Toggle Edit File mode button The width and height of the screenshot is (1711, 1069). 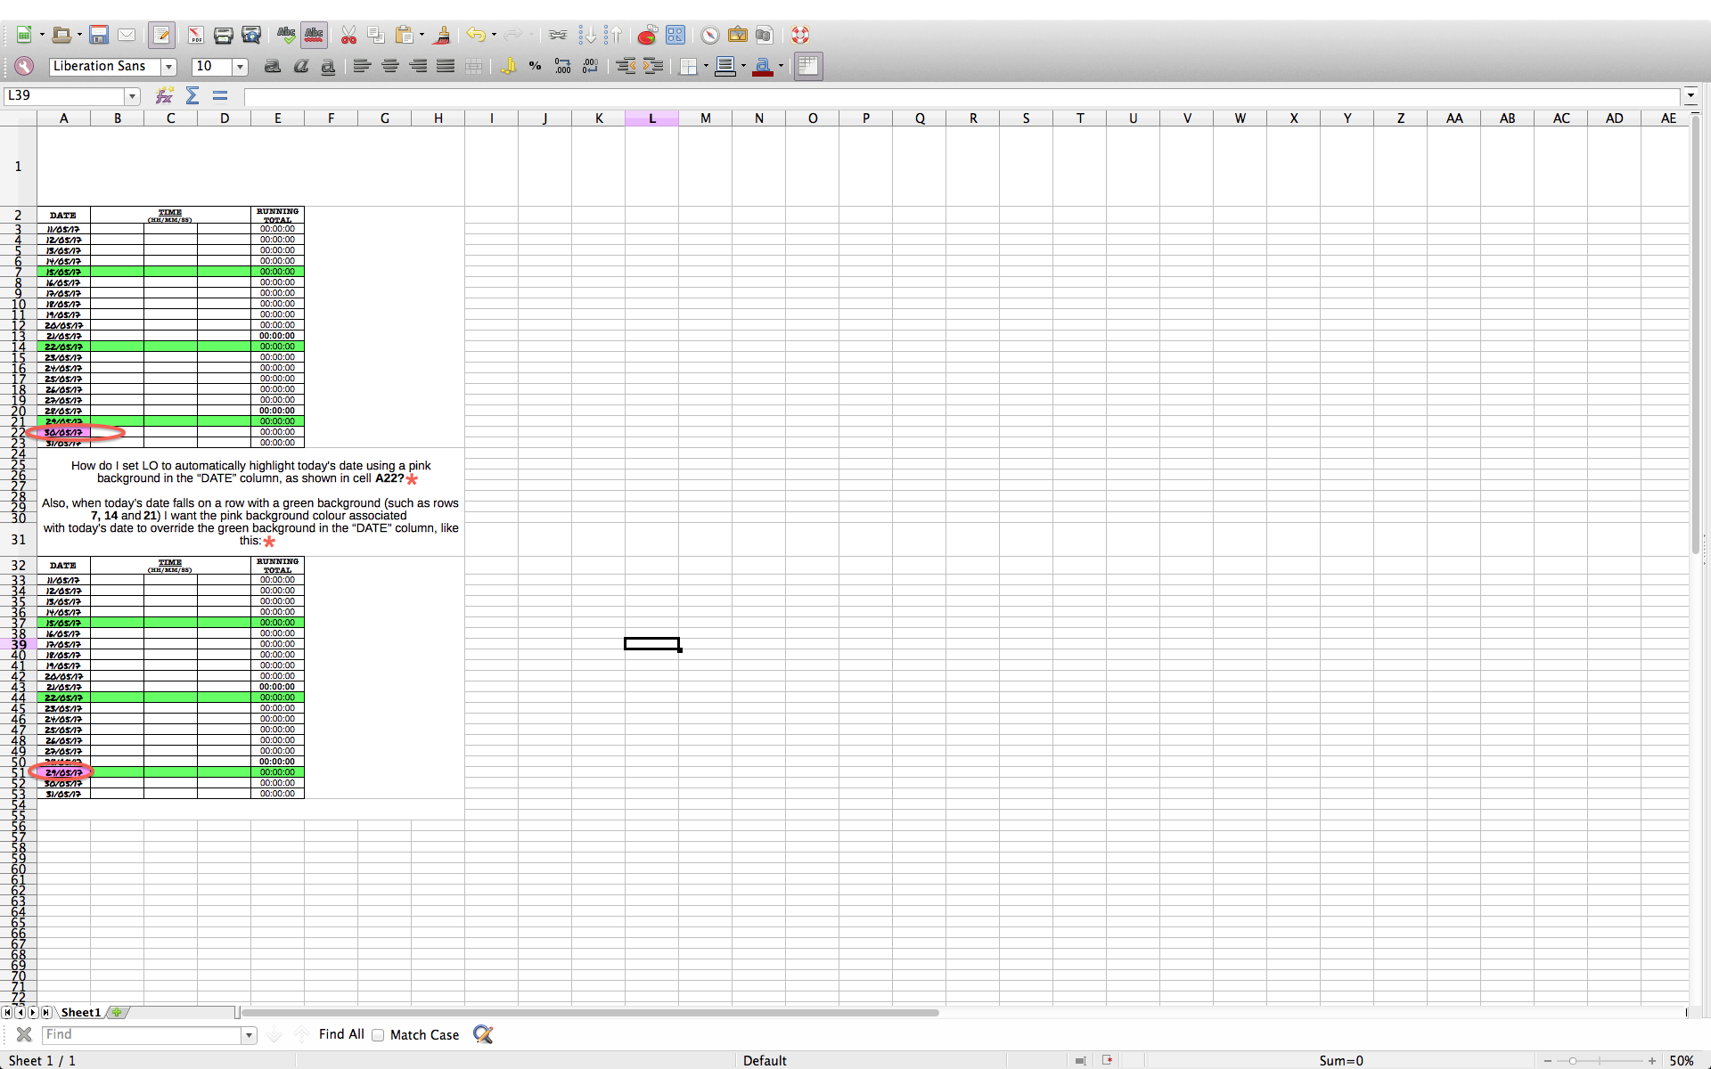coord(161,35)
